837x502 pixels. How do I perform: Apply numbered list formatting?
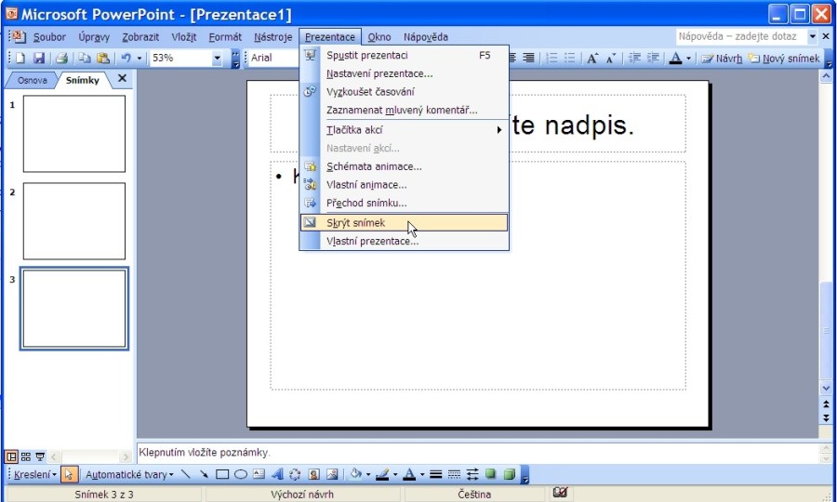[x=551, y=59]
